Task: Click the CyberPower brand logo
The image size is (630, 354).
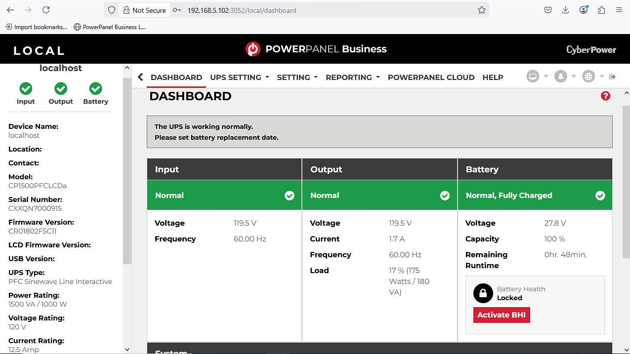Action: pos(591,50)
